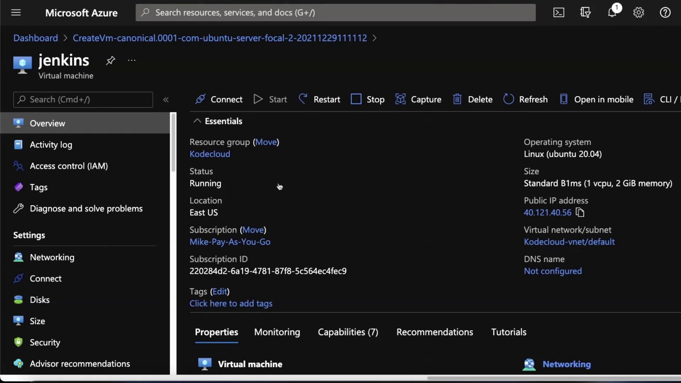Copy the public IP address to clipboard
The width and height of the screenshot is (681, 383).
coord(580,212)
